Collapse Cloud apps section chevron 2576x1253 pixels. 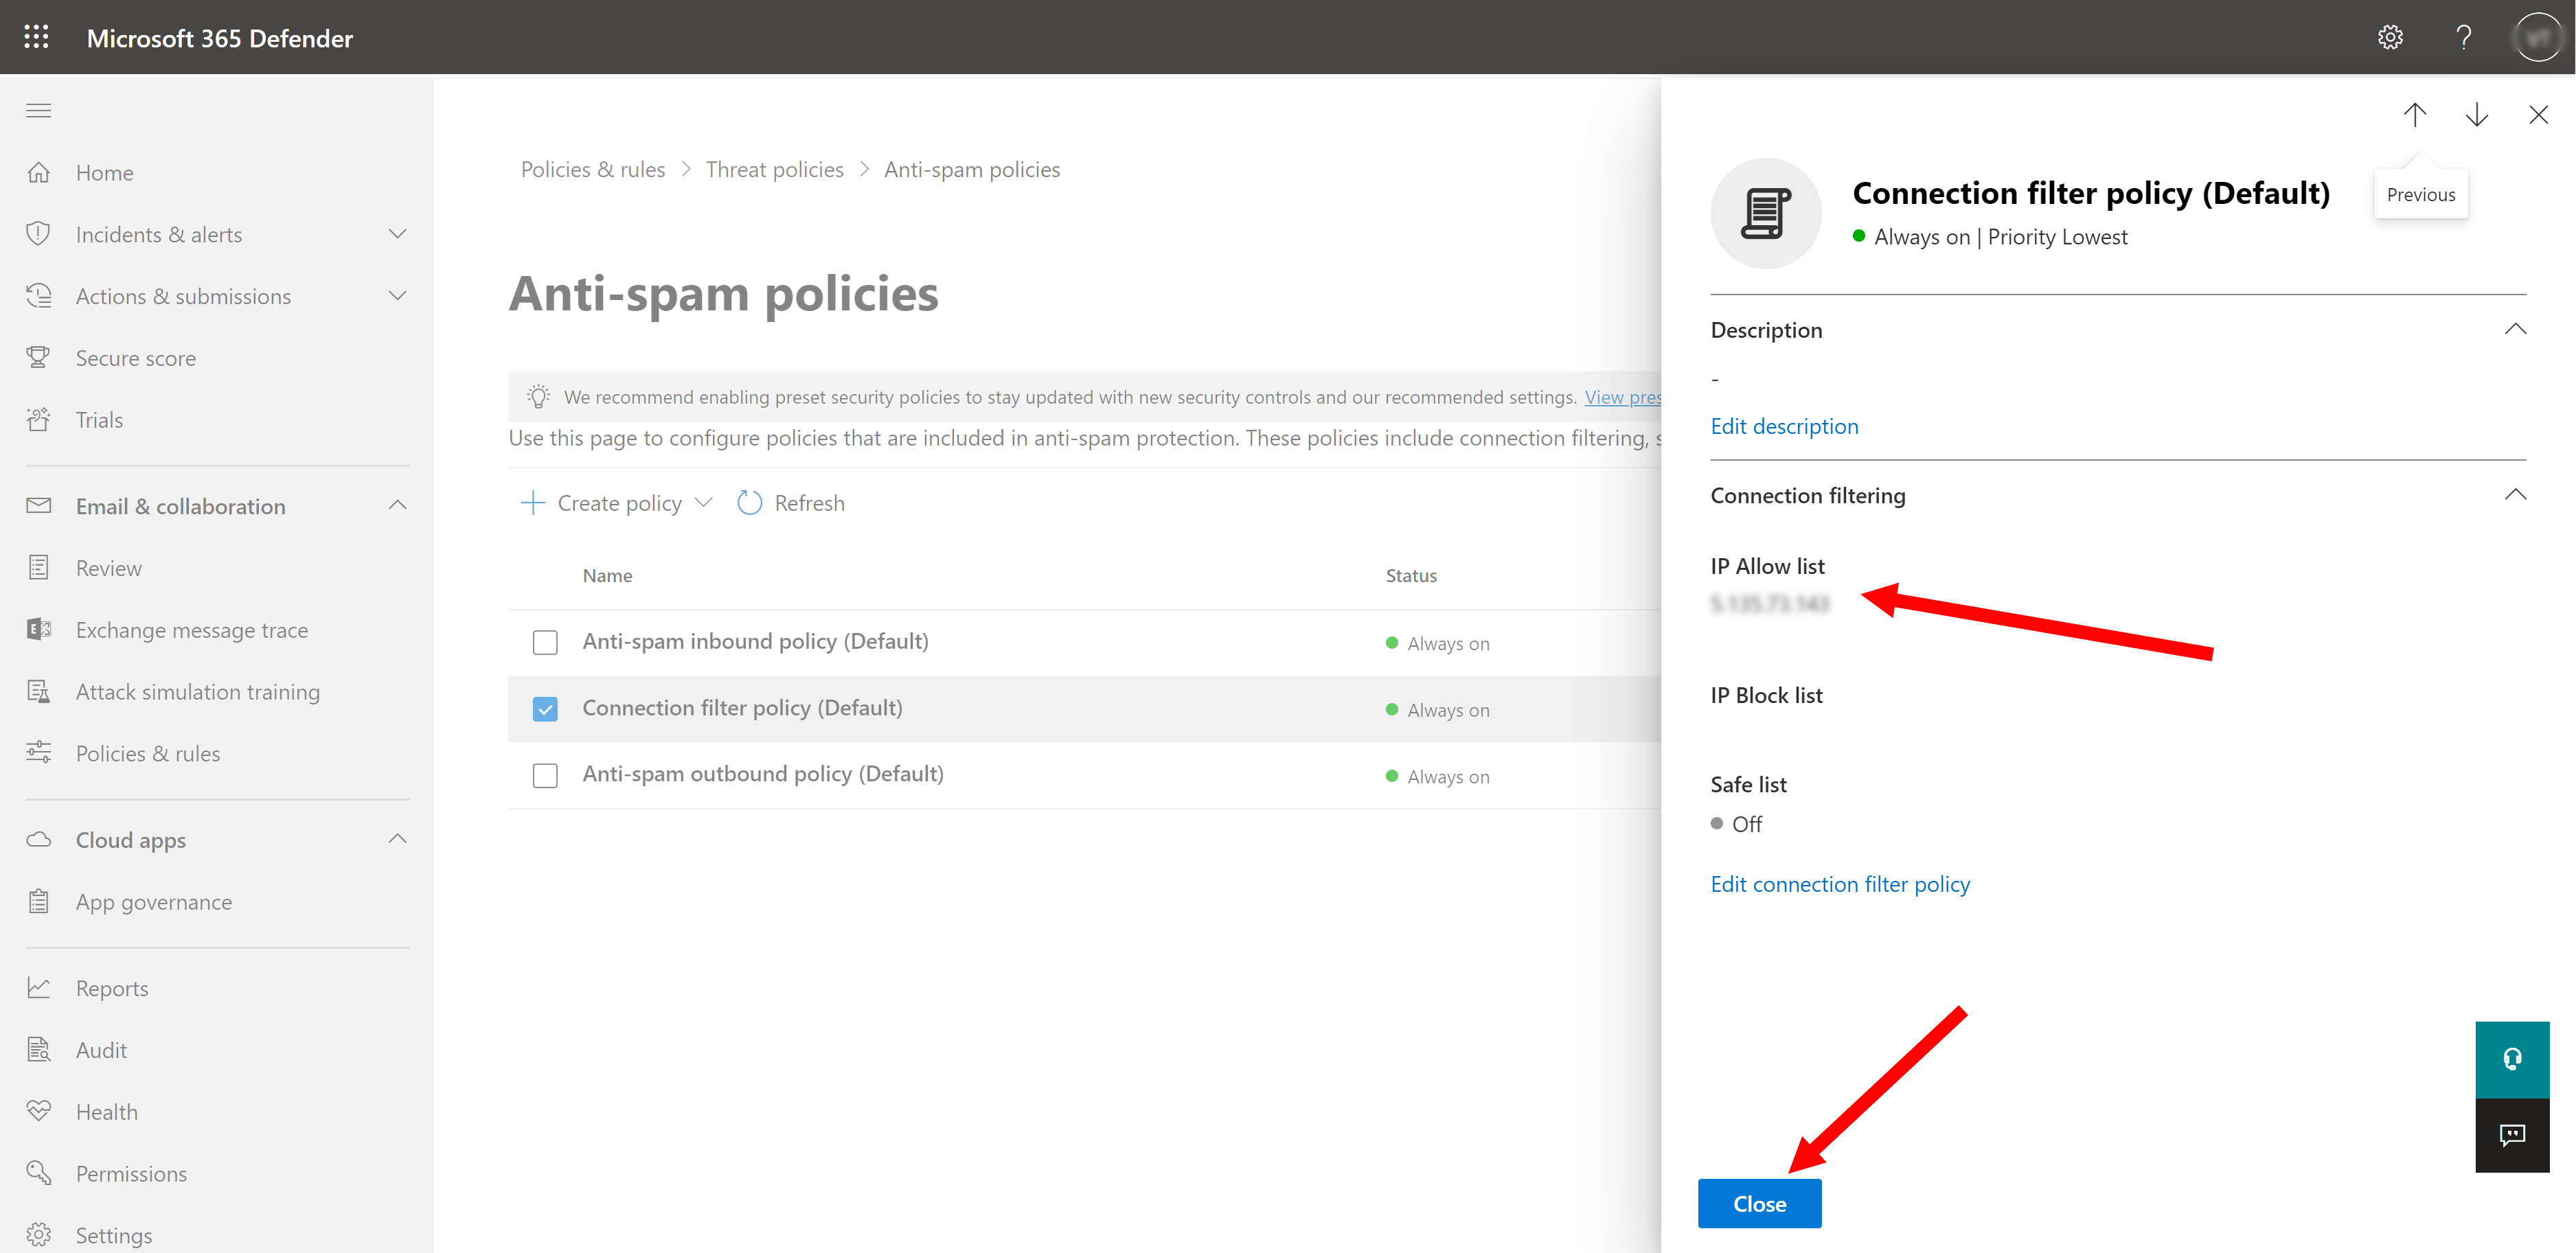point(397,839)
